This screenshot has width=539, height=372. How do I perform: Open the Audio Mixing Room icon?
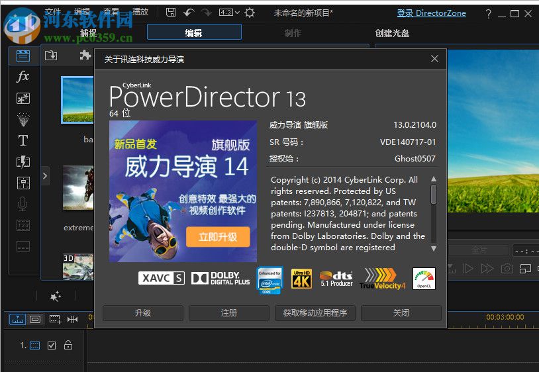point(23,183)
